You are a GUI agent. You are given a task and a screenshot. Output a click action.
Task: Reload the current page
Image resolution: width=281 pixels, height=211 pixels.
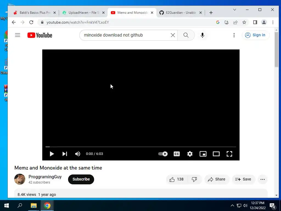pos(31,22)
